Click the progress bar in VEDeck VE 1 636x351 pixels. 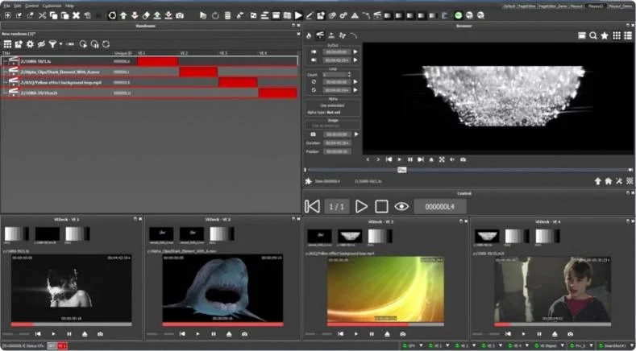click(72, 324)
